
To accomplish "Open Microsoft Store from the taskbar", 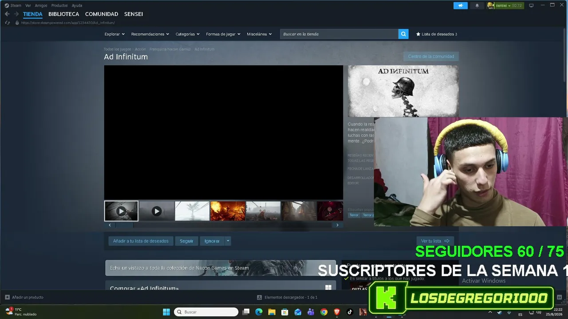I will point(285,312).
